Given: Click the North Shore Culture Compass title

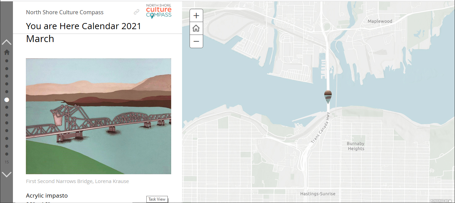Looking at the screenshot, I should pos(65,12).
